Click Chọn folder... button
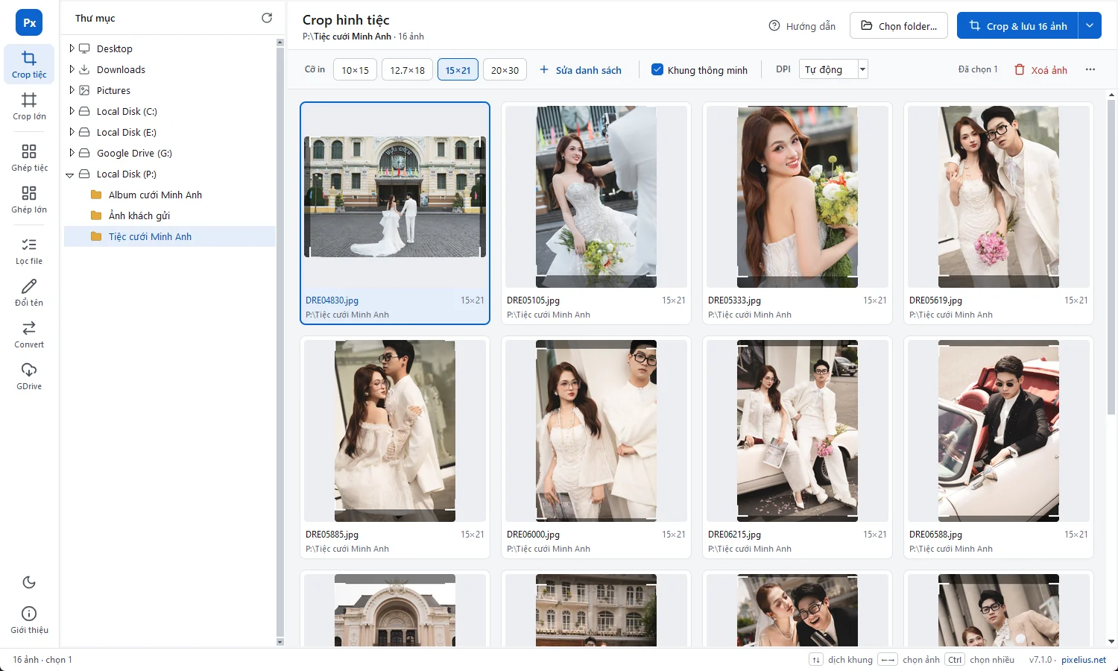This screenshot has width=1118, height=671. (899, 25)
